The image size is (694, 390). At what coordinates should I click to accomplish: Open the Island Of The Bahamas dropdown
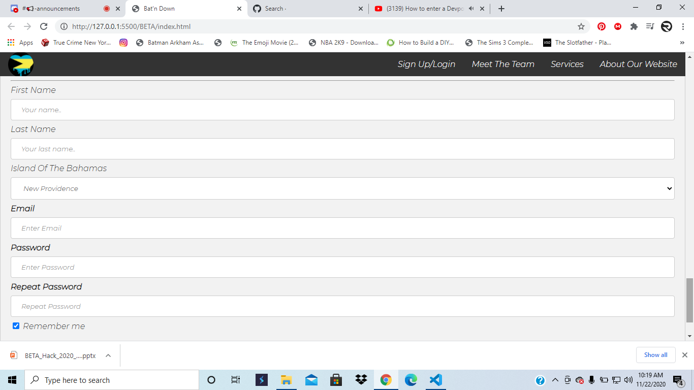pyautogui.click(x=342, y=188)
